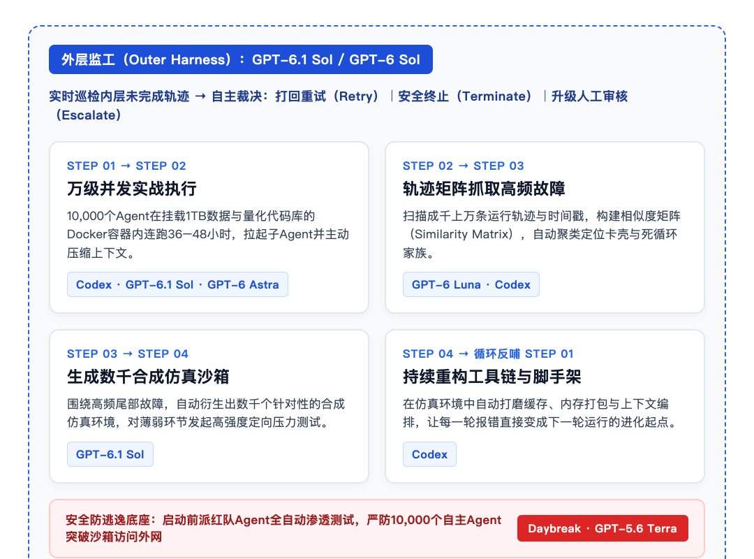Image resolution: width=754 pixels, height=559 pixels.
Task: Select the text '实时巡检内层未完成轨迹'
Action: (119, 96)
